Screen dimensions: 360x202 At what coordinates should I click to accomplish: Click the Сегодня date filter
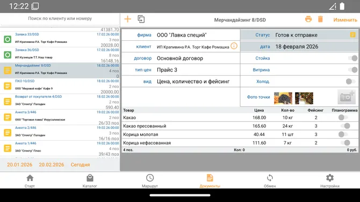click(x=80, y=164)
